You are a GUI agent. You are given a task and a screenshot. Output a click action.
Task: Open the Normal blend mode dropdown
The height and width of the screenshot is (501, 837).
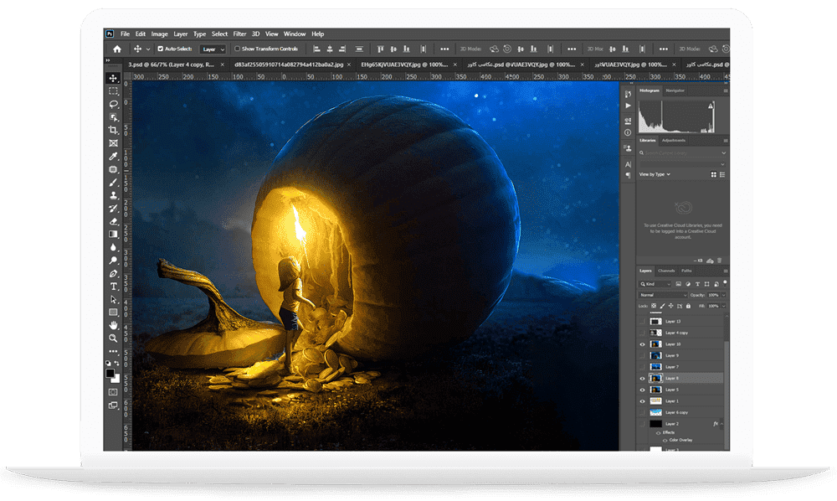pyautogui.click(x=663, y=295)
